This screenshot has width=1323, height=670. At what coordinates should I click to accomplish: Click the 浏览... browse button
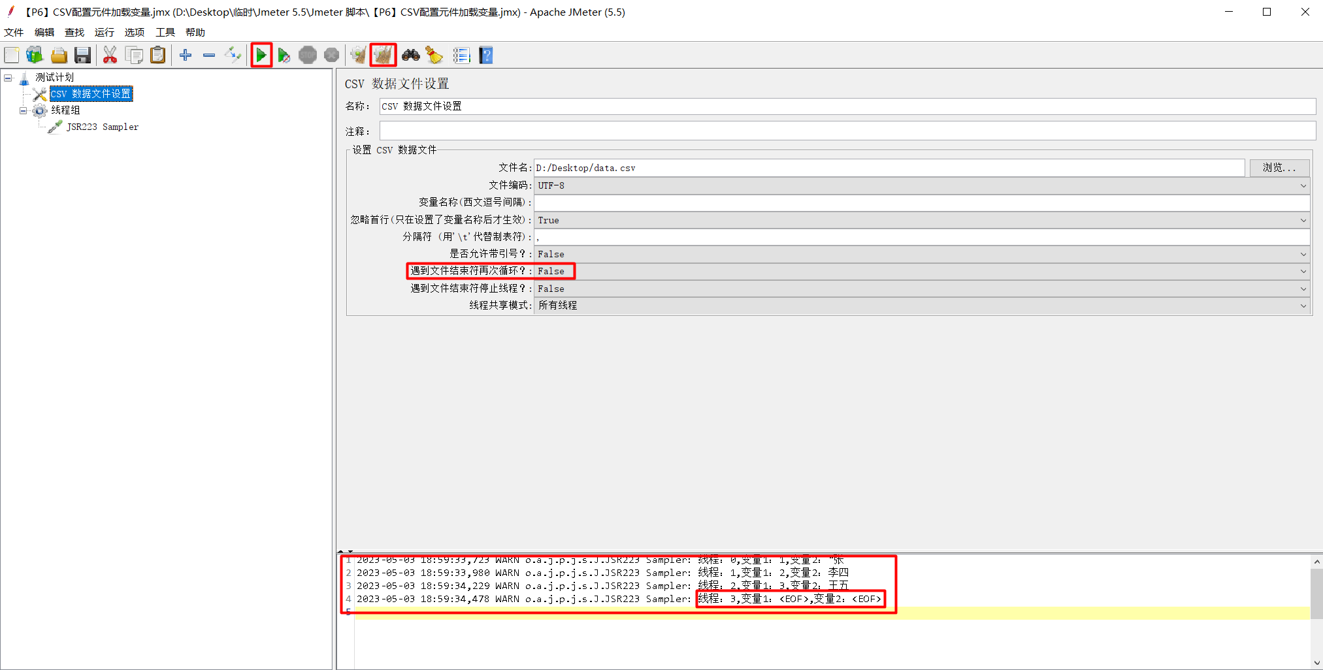coord(1279,168)
